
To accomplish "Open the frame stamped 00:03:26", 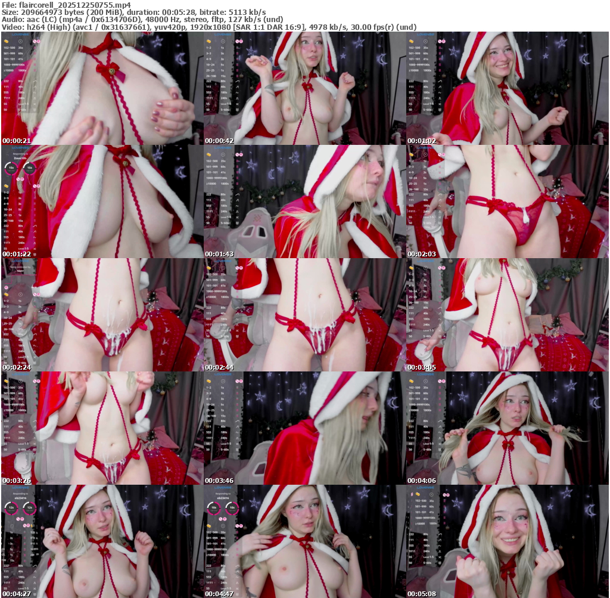I will tap(102, 428).
